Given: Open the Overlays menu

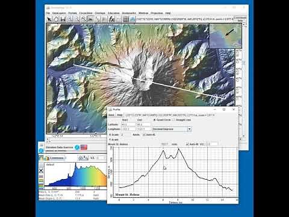Looking at the screenshot, I should click(100, 13).
